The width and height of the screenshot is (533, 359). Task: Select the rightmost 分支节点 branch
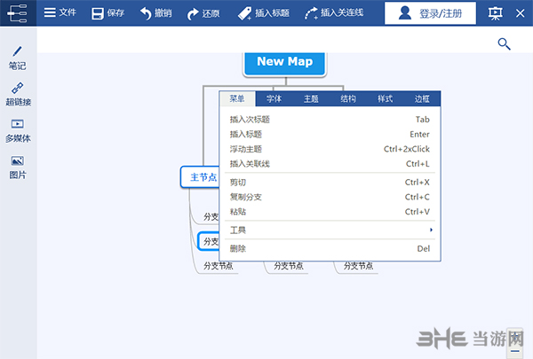pos(358,266)
